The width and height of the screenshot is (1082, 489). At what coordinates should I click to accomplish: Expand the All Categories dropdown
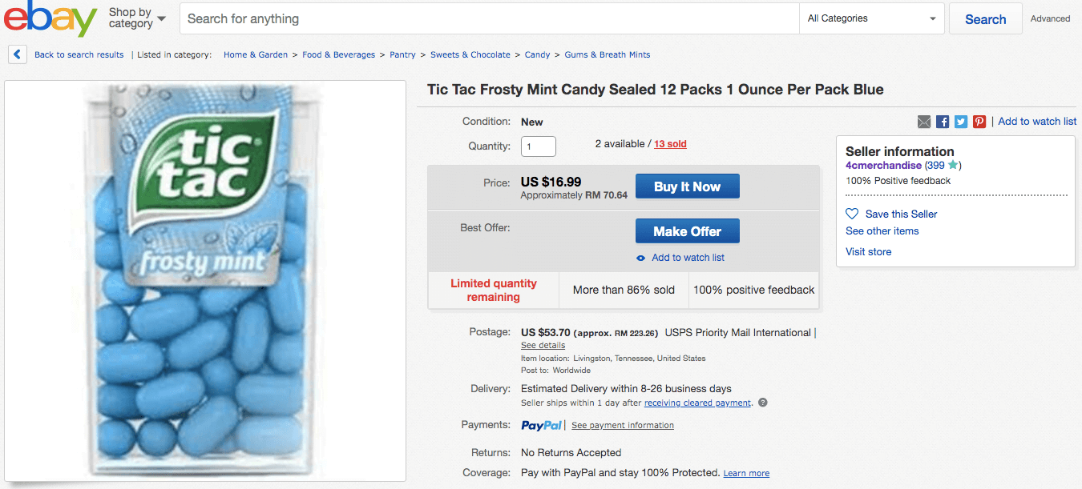871,18
